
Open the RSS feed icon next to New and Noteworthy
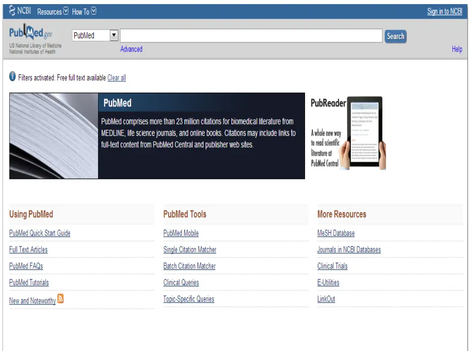coord(60,298)
